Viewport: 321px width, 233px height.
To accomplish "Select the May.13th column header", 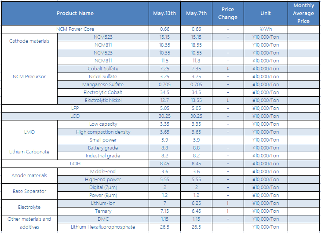I will 164,13.
